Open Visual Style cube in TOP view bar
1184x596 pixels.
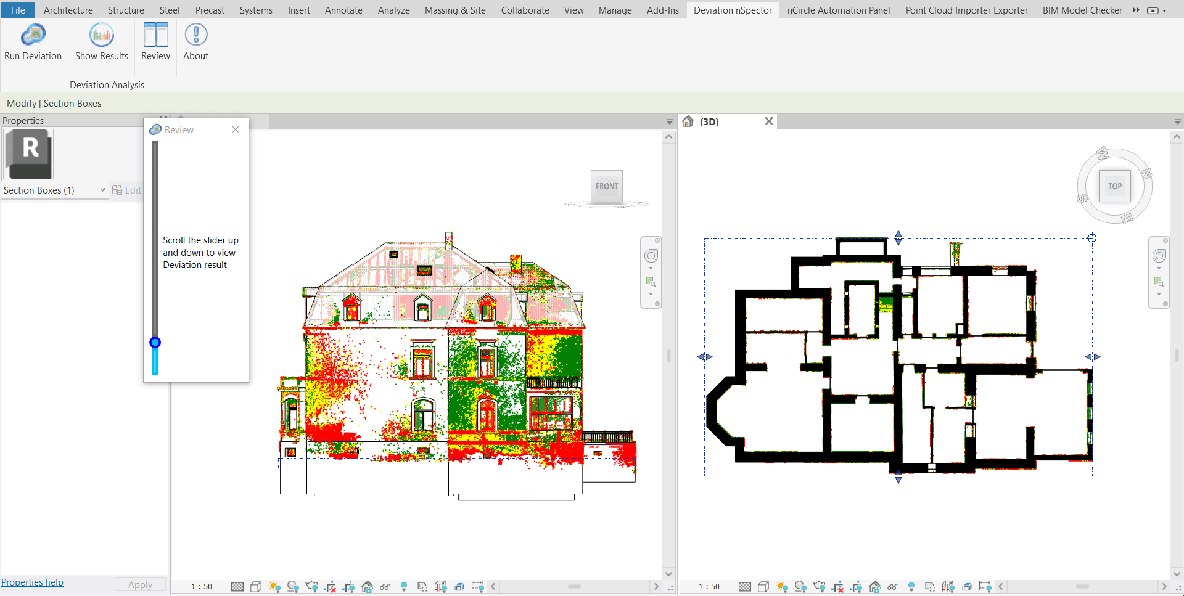click(x=763, y=587)
